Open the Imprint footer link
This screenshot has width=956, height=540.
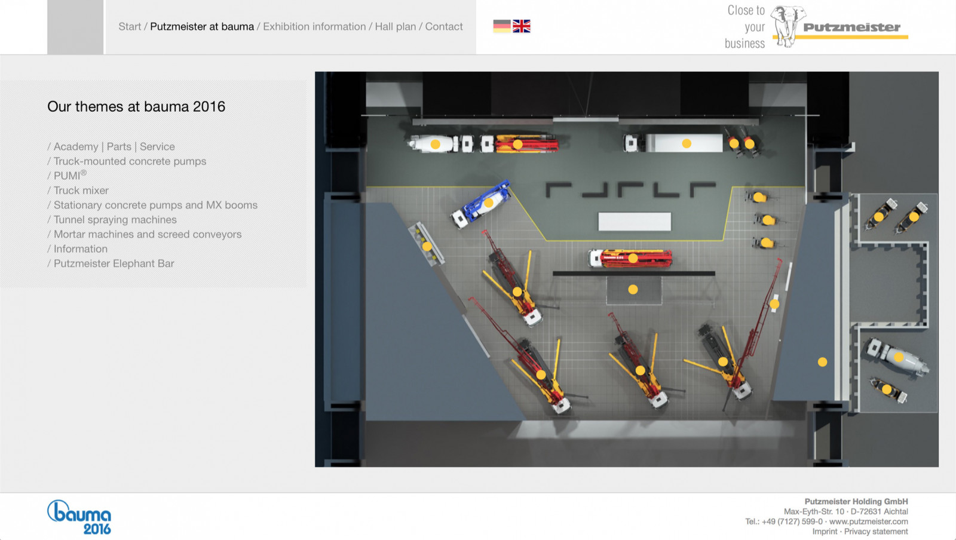[825, 532]
